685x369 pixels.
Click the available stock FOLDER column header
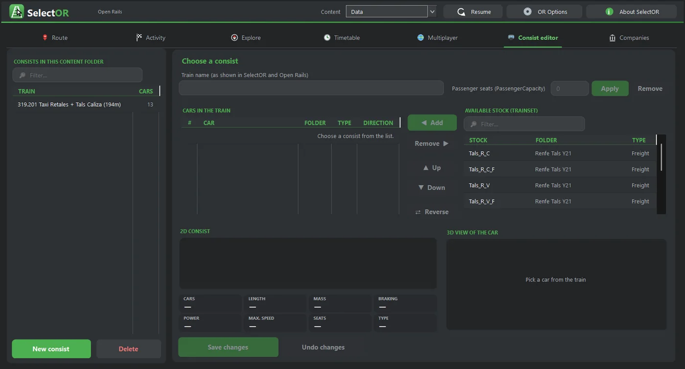pyautogui.click(x=546, y=140)
